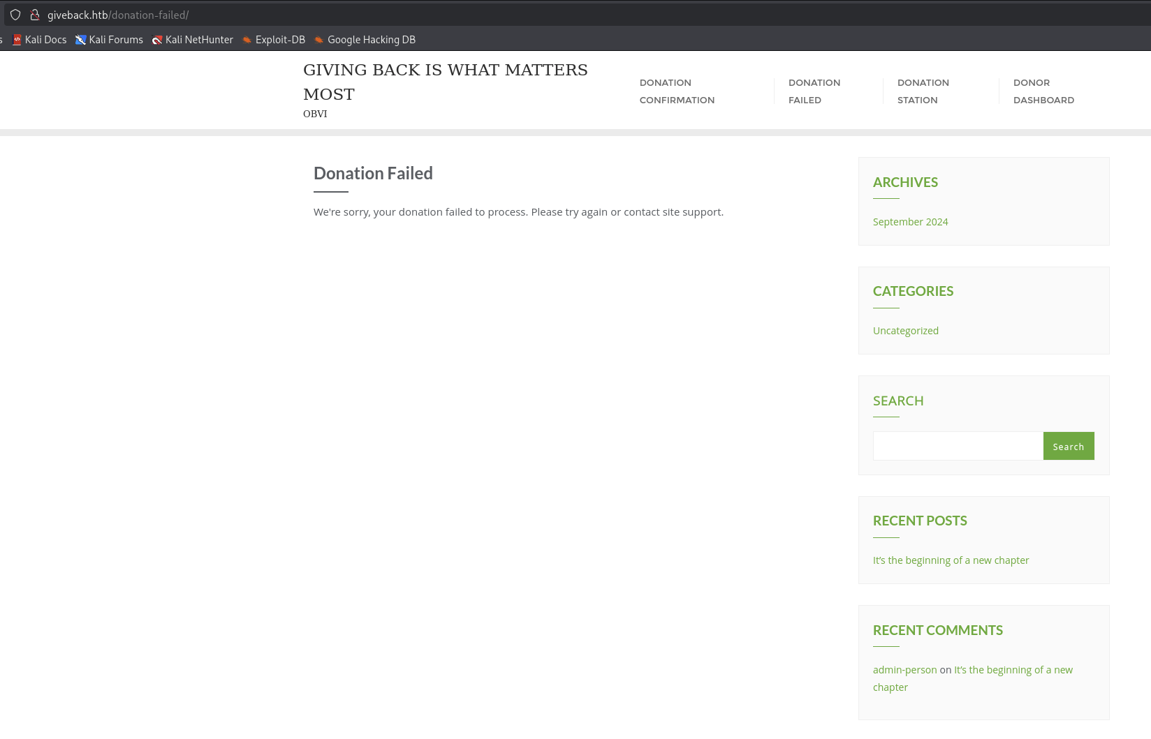Select Donation Failed in the navigation
Viewport: 1151px width, 739px height.
814,91
